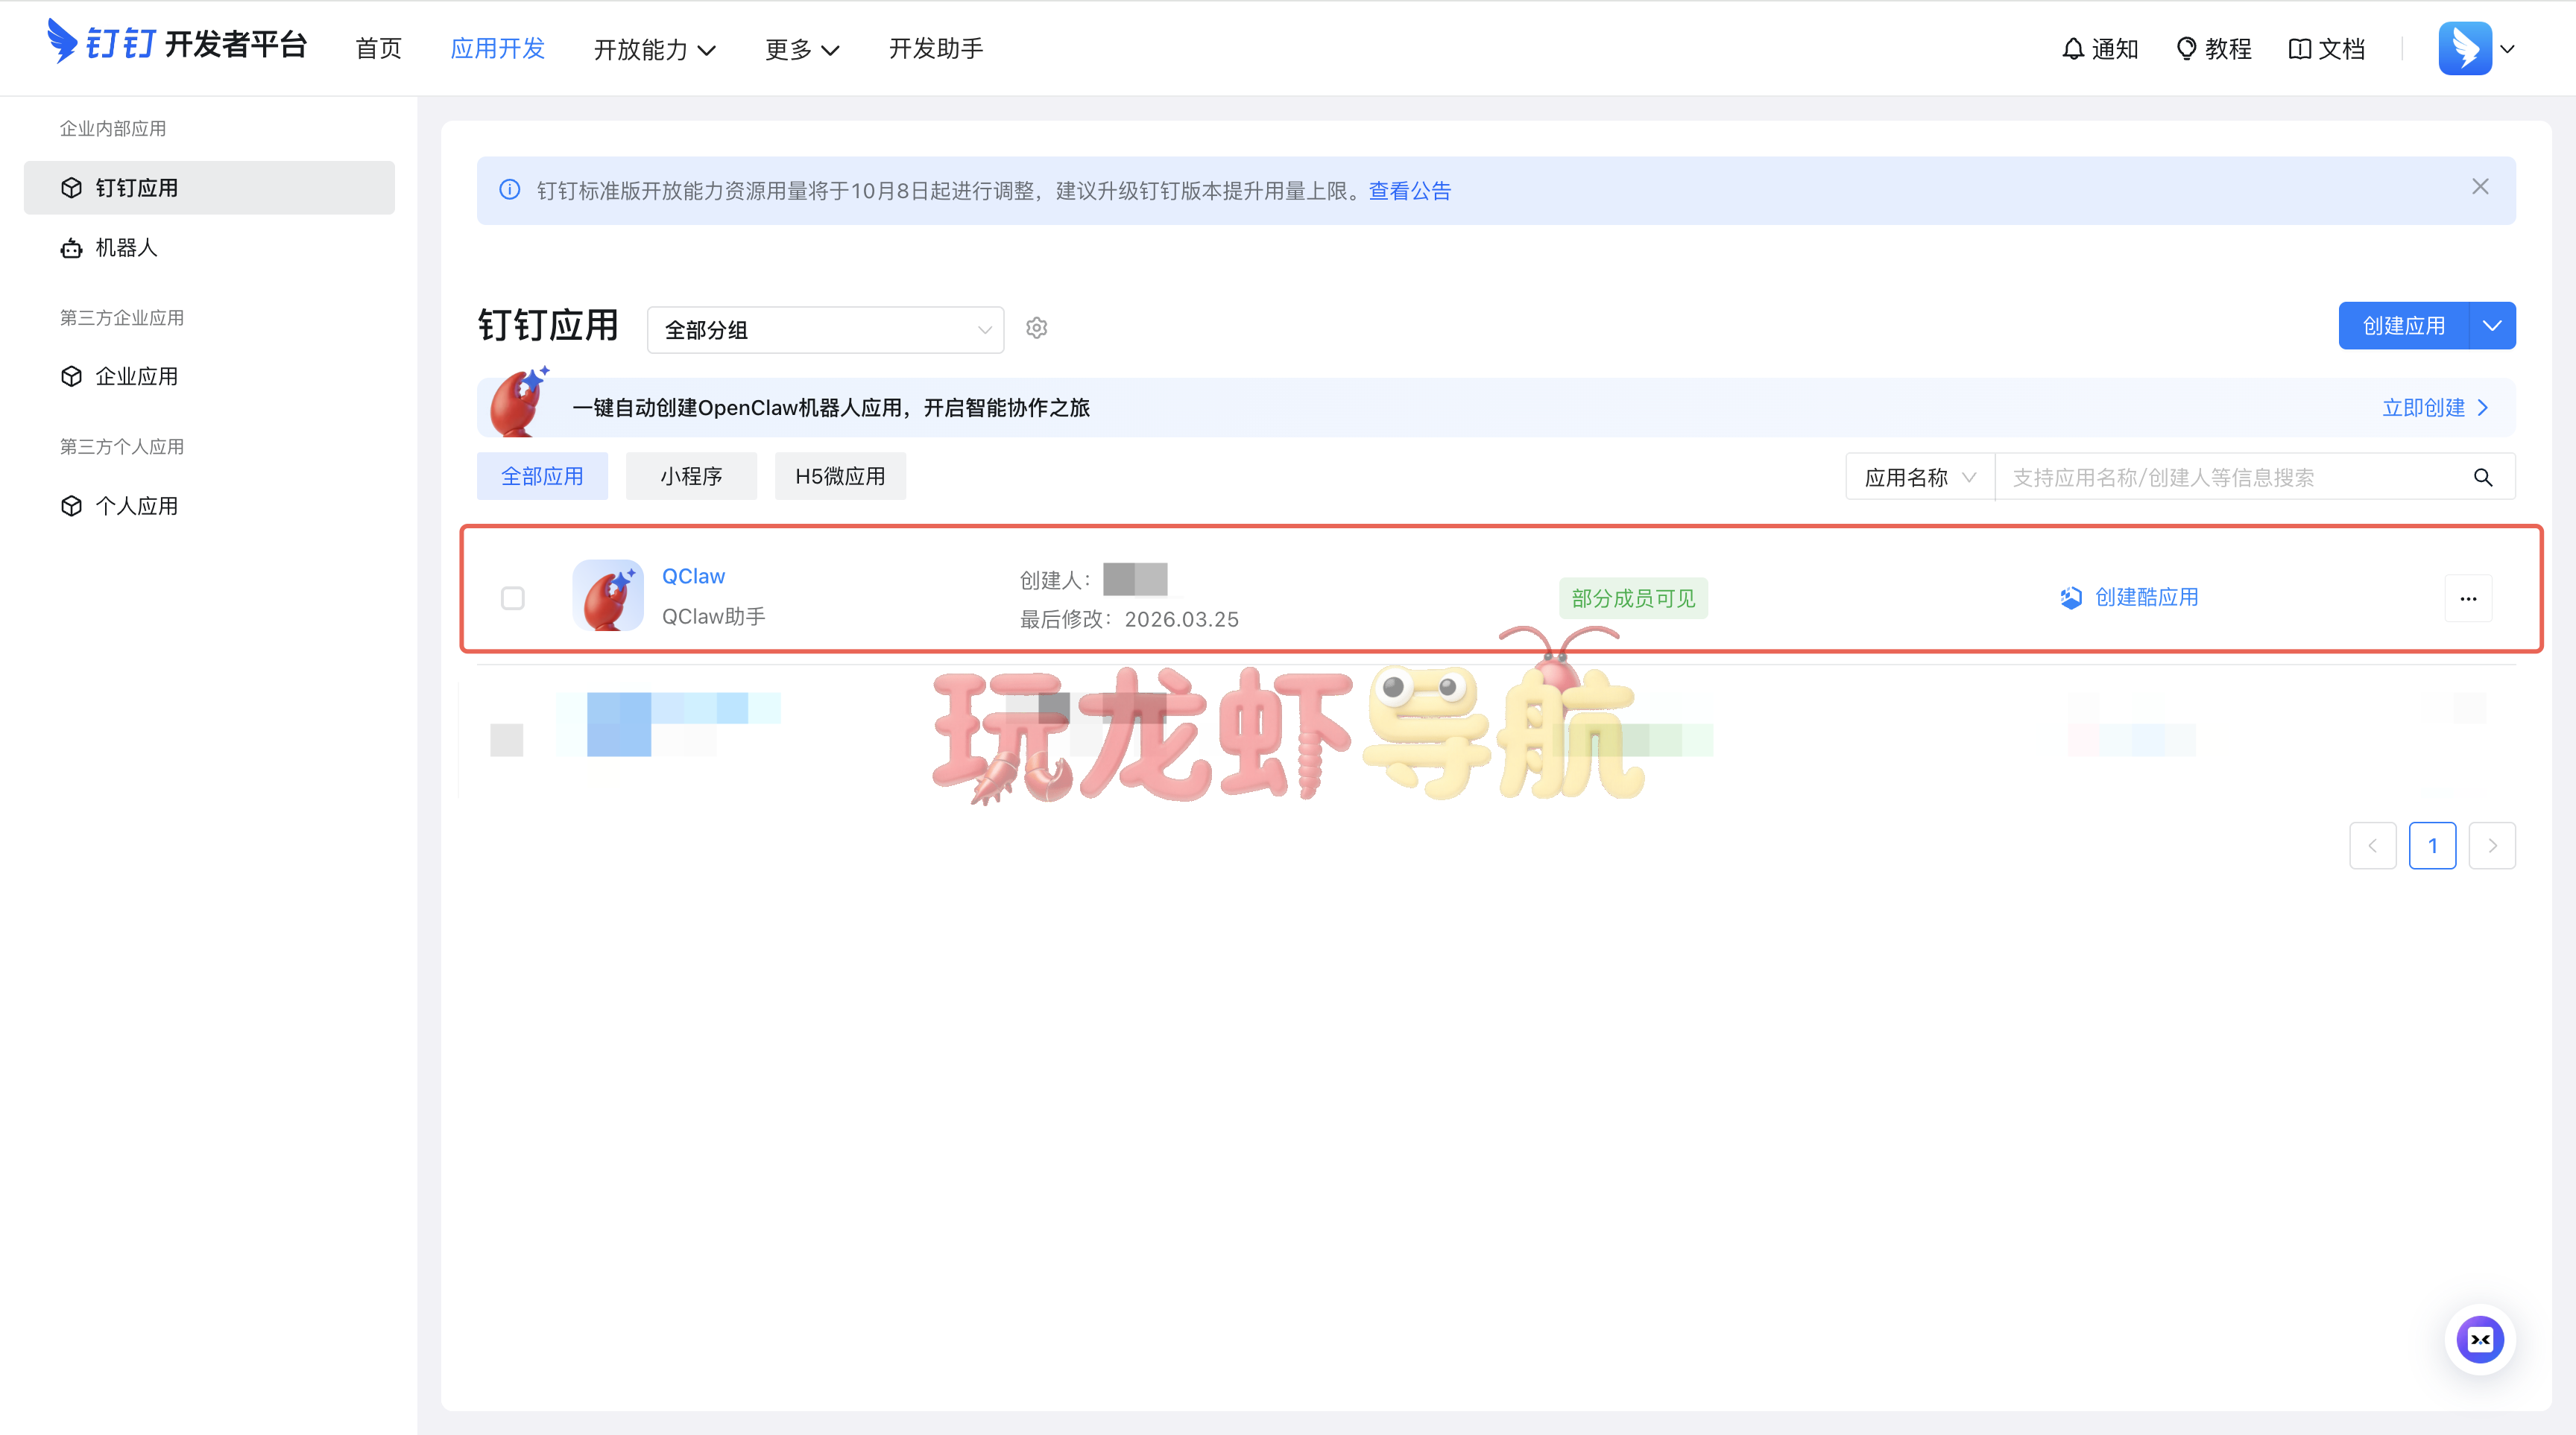Switch to the 小程序 tab
Viewport: 2576px width, 1435px height.
pos(691,477)
